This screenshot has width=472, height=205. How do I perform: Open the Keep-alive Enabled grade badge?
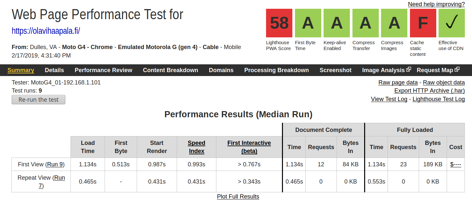(337, 23)
